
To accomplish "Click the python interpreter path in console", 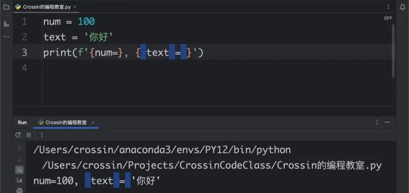I will tap(162, 150).
